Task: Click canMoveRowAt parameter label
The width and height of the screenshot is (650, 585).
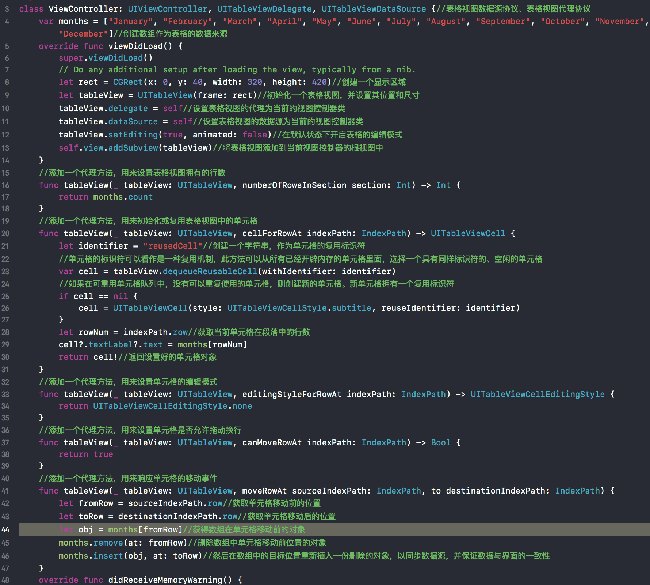Action: (272, 442)
